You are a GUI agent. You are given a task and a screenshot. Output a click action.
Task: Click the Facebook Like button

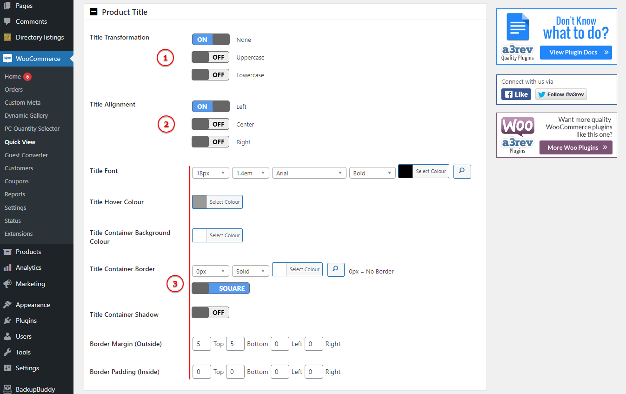coord(516,94)
